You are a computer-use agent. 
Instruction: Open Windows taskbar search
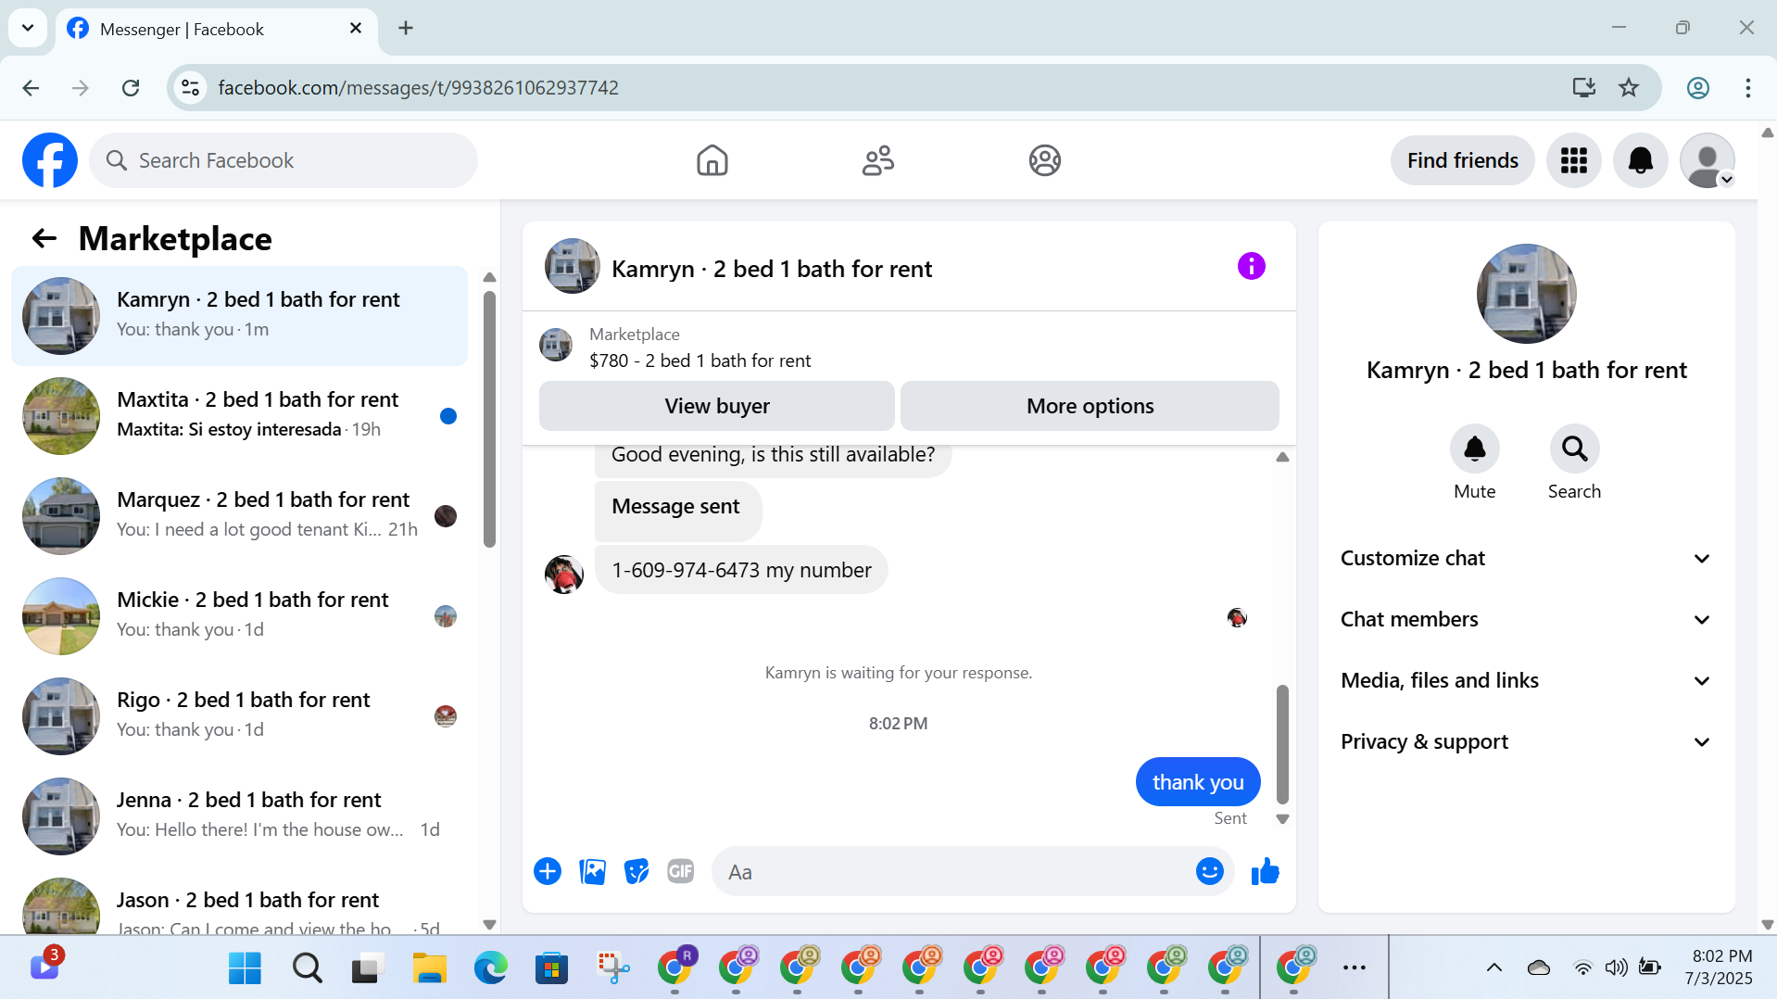tap(307, 967)
